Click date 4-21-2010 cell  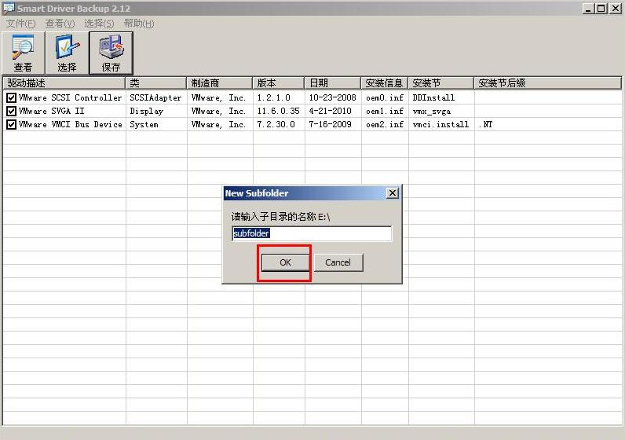point(330,112)
